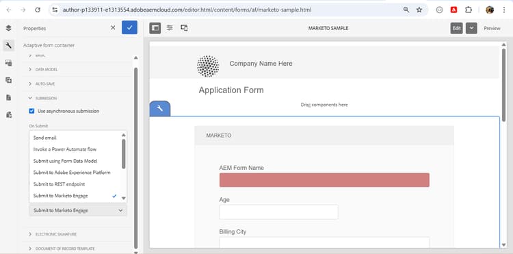Image resolution: width=513 pixels, height=254 pixels.
Task: Open the document Data Sources icon in side rail
Action: coord(9,97)
